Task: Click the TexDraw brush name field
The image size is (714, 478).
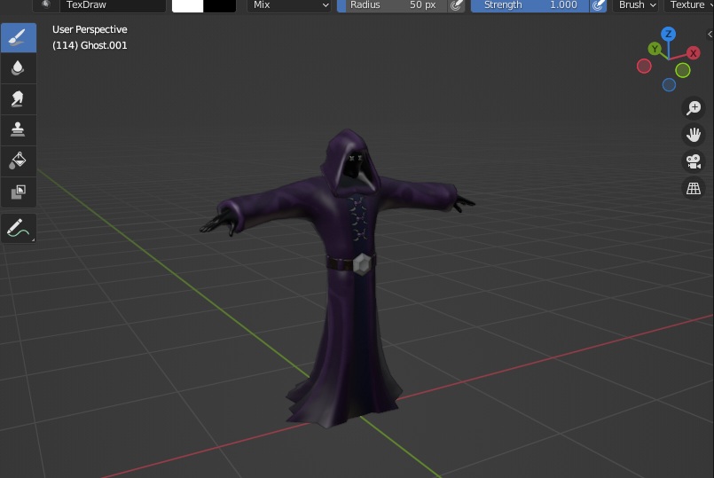Action: [x=113, y=5]
